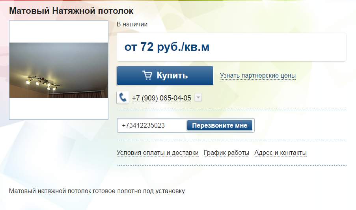Open Условия оплаты и доставки
The image size is (356, 210).
click(x=158, y=153)
